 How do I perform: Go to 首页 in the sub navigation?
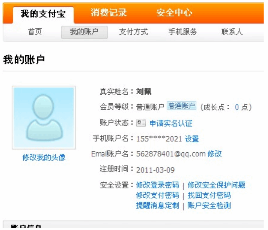tap(35, 32)
